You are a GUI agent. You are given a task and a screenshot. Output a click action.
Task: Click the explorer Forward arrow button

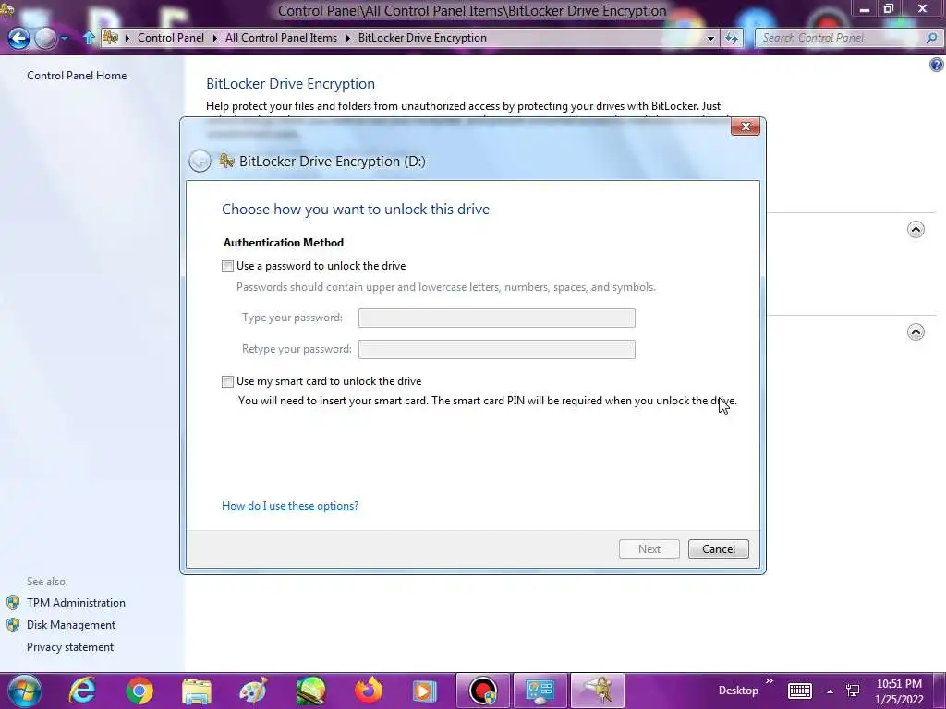pyautogui.click(x=45, y=38)
